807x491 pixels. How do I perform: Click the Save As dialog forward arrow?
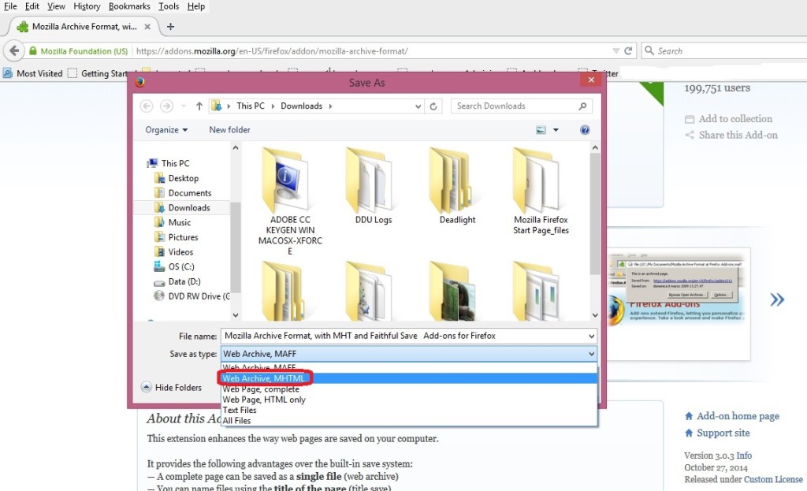pos(166,106)
